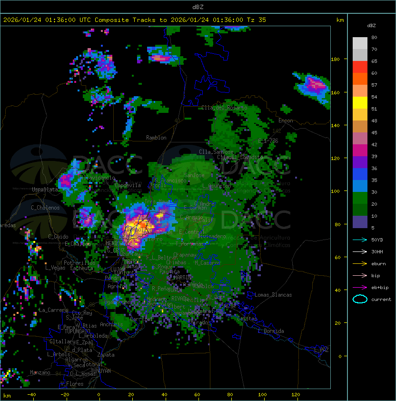
Task: Click the 'Anchoris' map label
Action: pyautogui.click(x=111, y=324)
